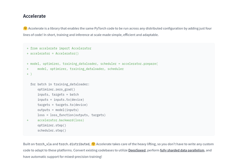Click the "for batch in training_dataloader:" line
This screenshot has width=241, height=164.
[x=60, y=84]
